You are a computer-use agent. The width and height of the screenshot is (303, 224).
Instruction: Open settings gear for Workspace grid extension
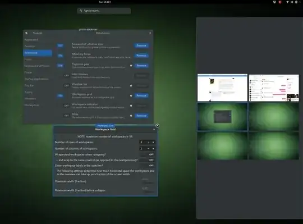point(131,95)
